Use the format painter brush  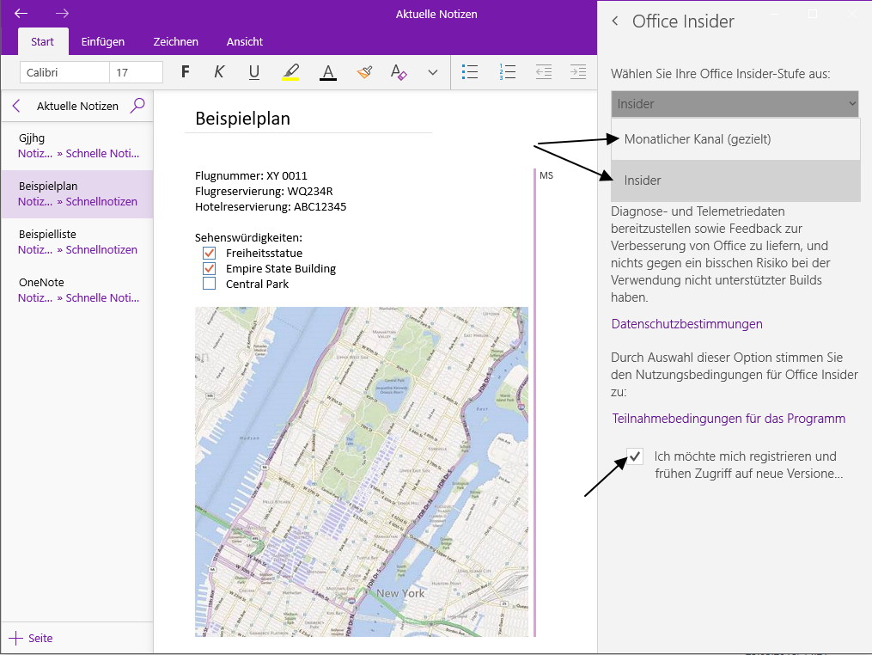(x=364, y=72)
